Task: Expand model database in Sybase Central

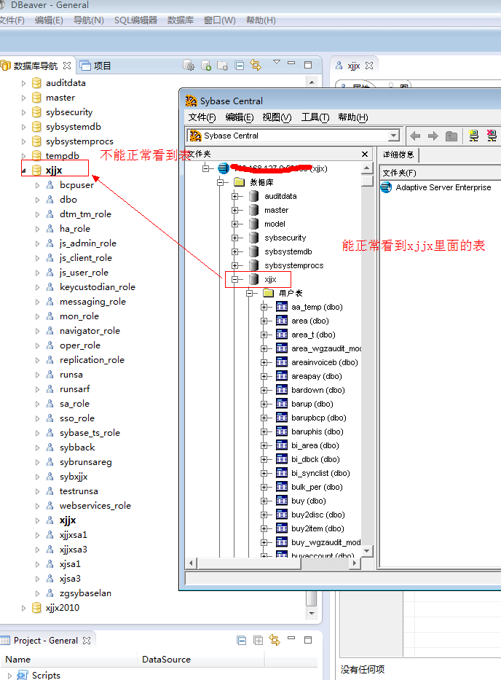Action: 235,224
